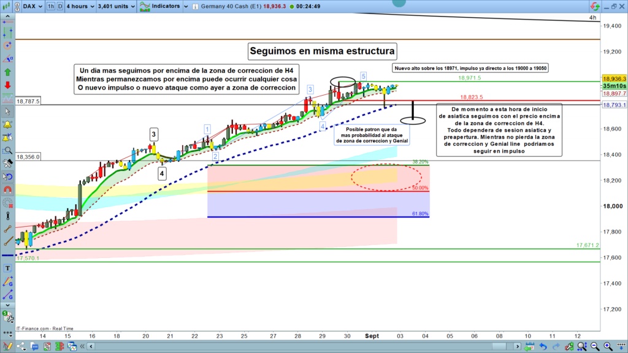Select the Text tool in left sidebar
Screen dimensions: 628x353
coord(8,268)
